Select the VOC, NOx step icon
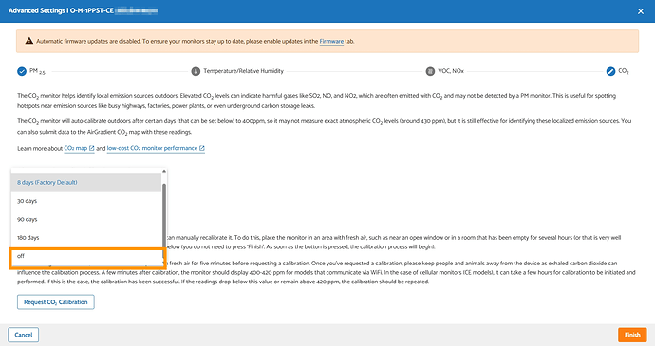This screenshot has width=655, height=346. (430, 71)
